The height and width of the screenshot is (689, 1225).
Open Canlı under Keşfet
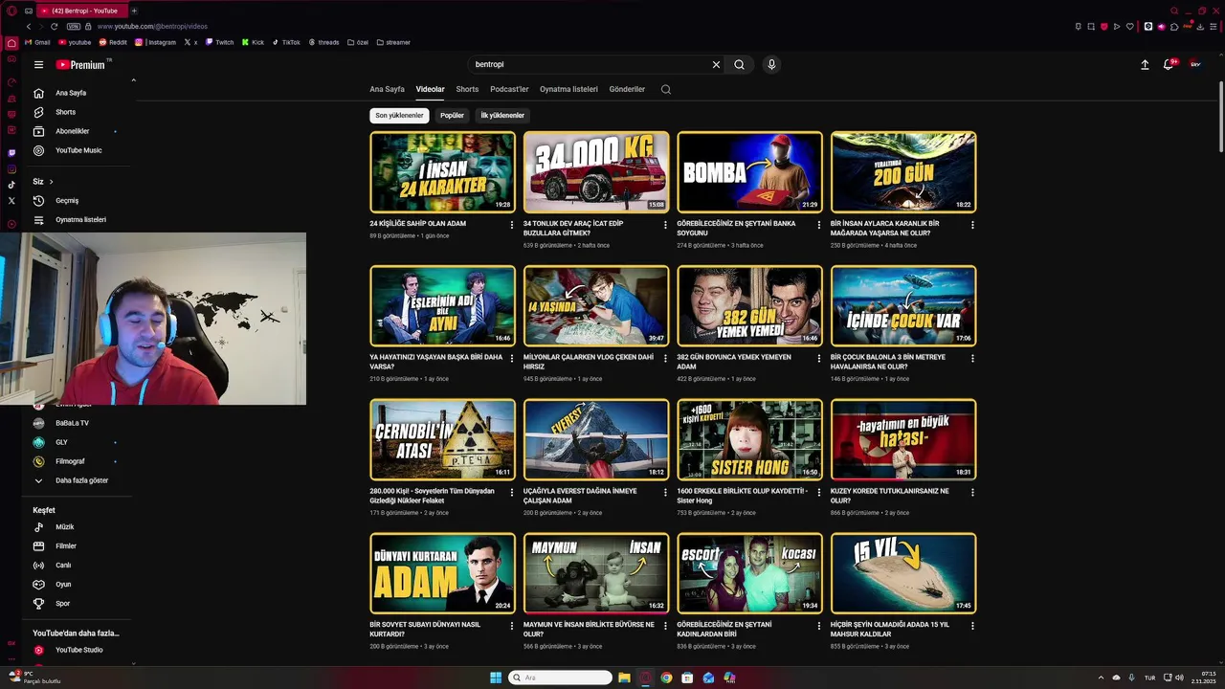pos(63,566)
